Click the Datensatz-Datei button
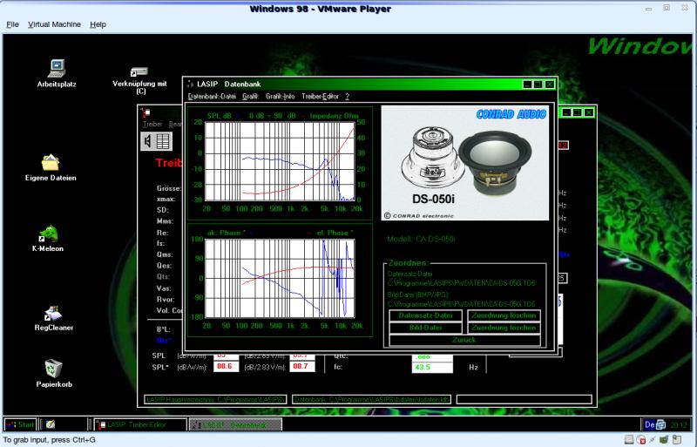The height and width of the screenshot is (447, 697). click(x=425, y=315)
